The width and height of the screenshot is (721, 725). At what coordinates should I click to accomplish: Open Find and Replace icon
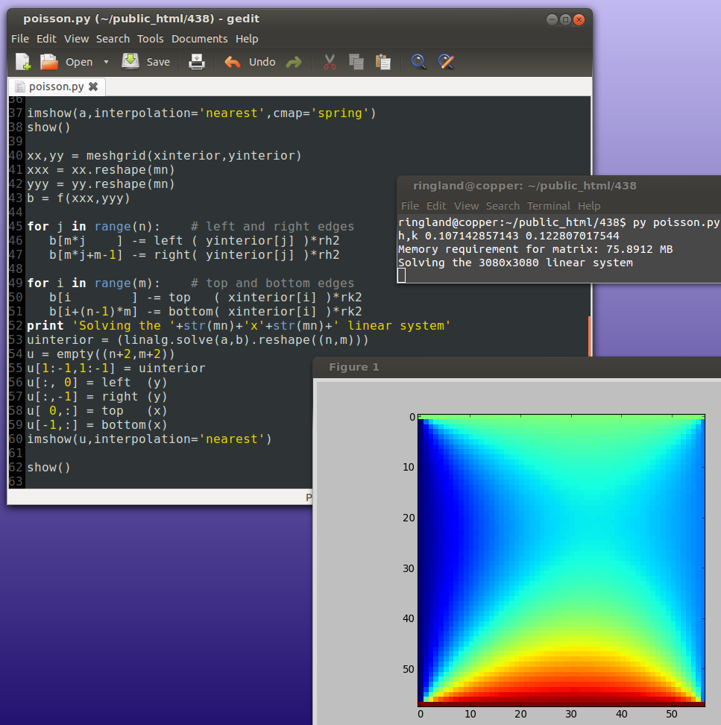[446, 61]
